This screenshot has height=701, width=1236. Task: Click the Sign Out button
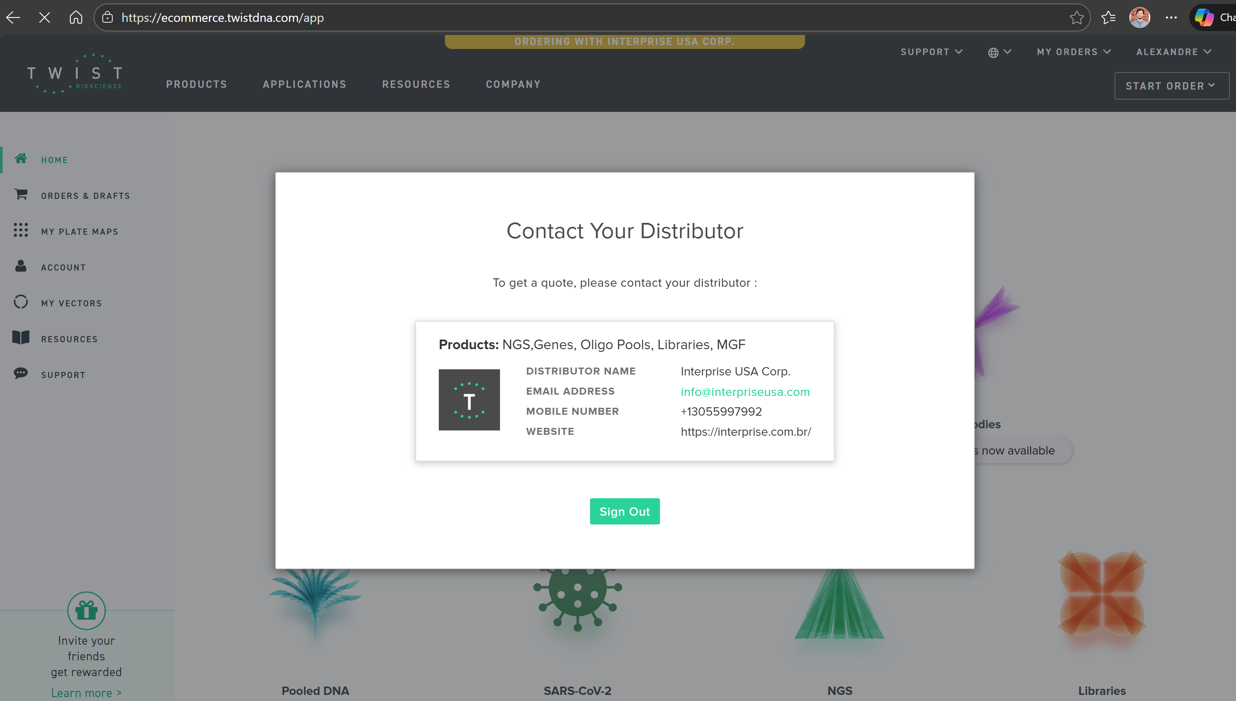coord(625,511)
